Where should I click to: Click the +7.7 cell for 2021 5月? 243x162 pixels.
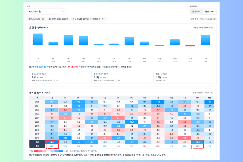[105, 118]
